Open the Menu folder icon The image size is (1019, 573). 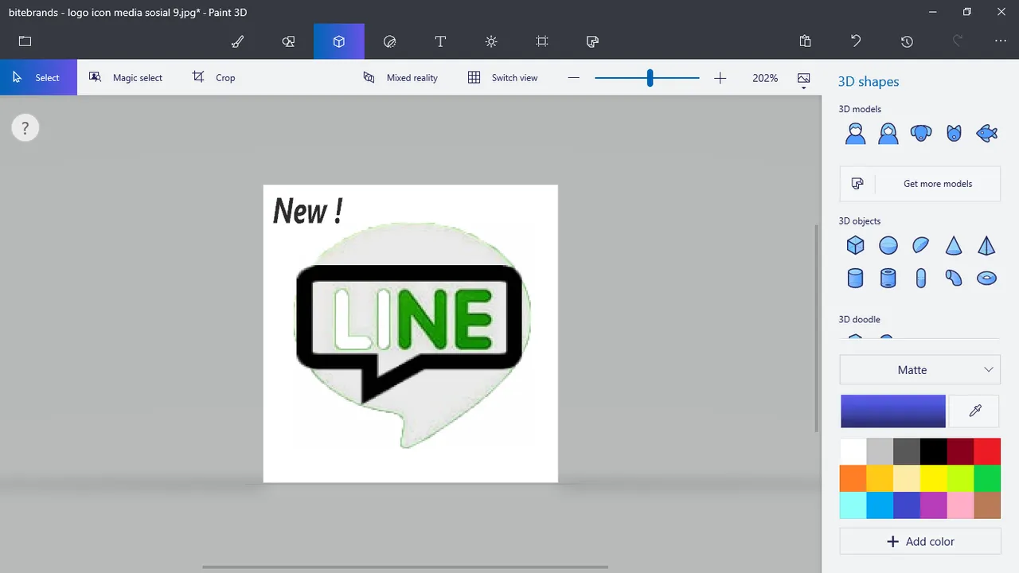(25, 41)
